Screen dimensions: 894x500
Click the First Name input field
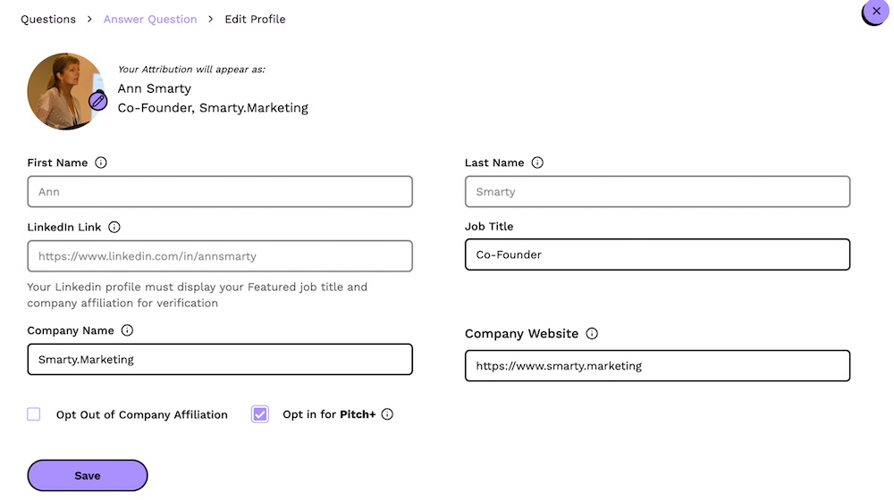[x=220, y=192]
